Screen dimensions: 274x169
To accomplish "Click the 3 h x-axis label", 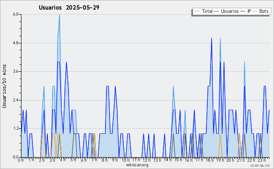I will click(x=52, y=160).
